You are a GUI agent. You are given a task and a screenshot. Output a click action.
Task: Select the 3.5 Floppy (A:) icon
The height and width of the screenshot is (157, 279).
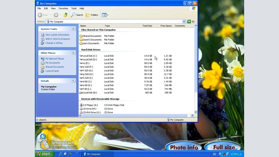tap(81, 105)
